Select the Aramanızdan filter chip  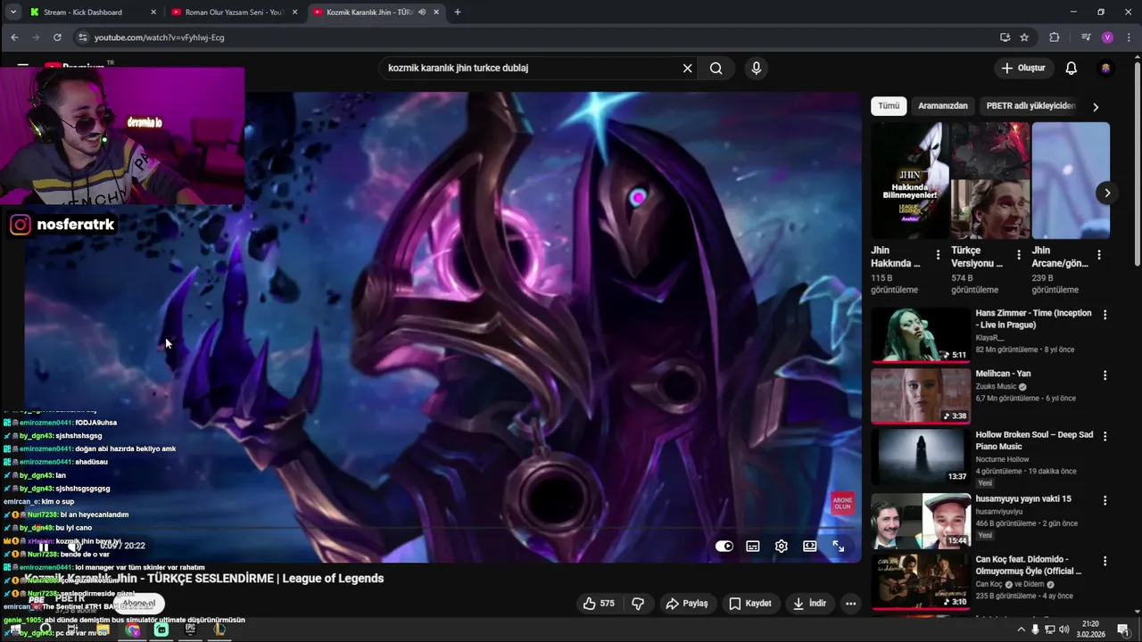tap(943, 106)
